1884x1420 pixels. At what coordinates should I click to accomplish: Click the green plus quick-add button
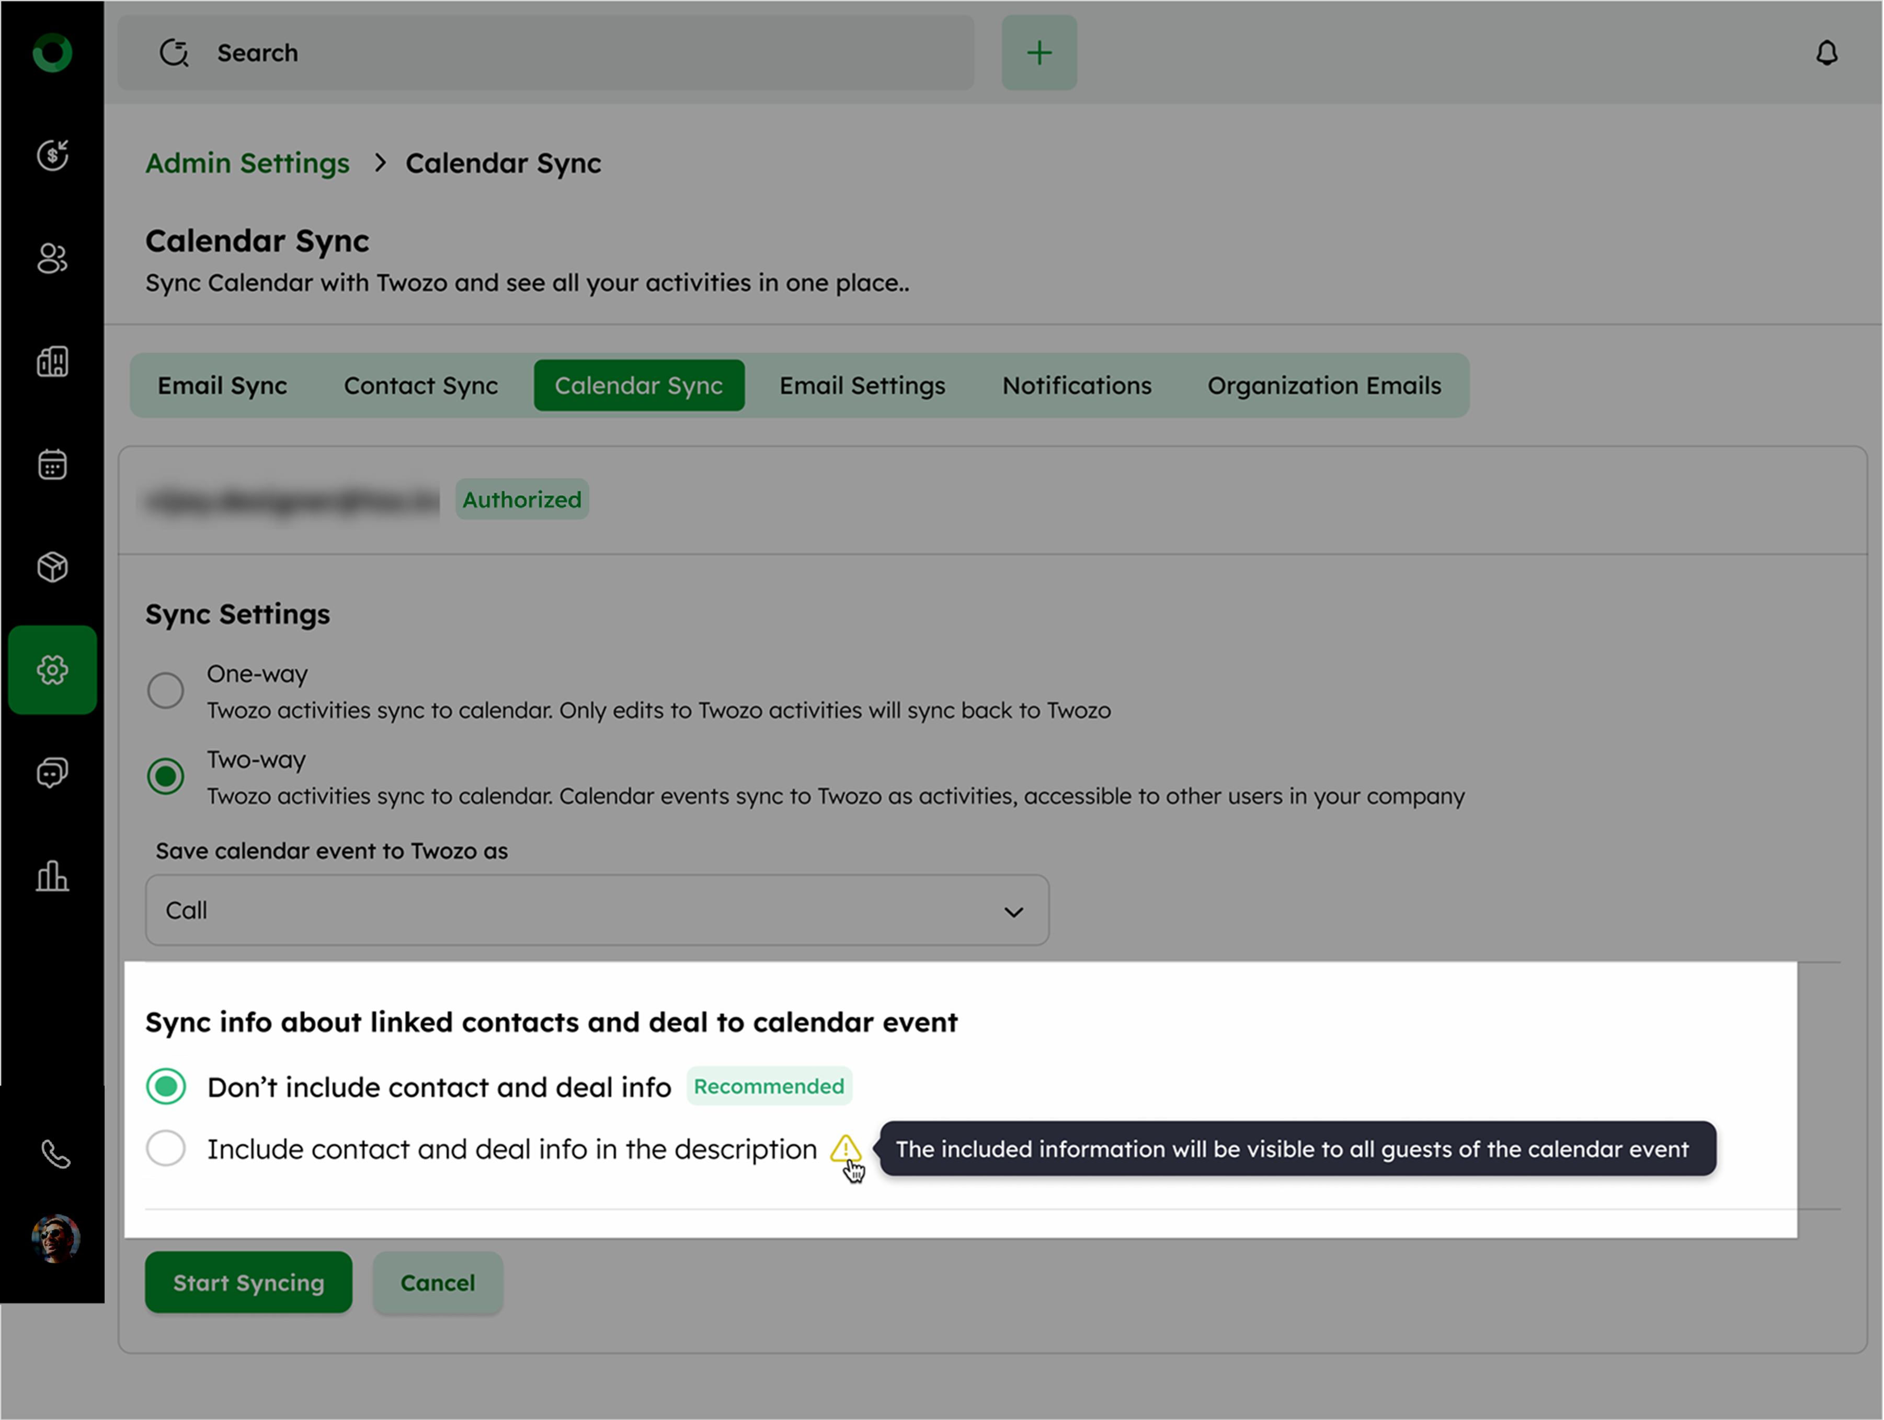tap(1038, 53)
